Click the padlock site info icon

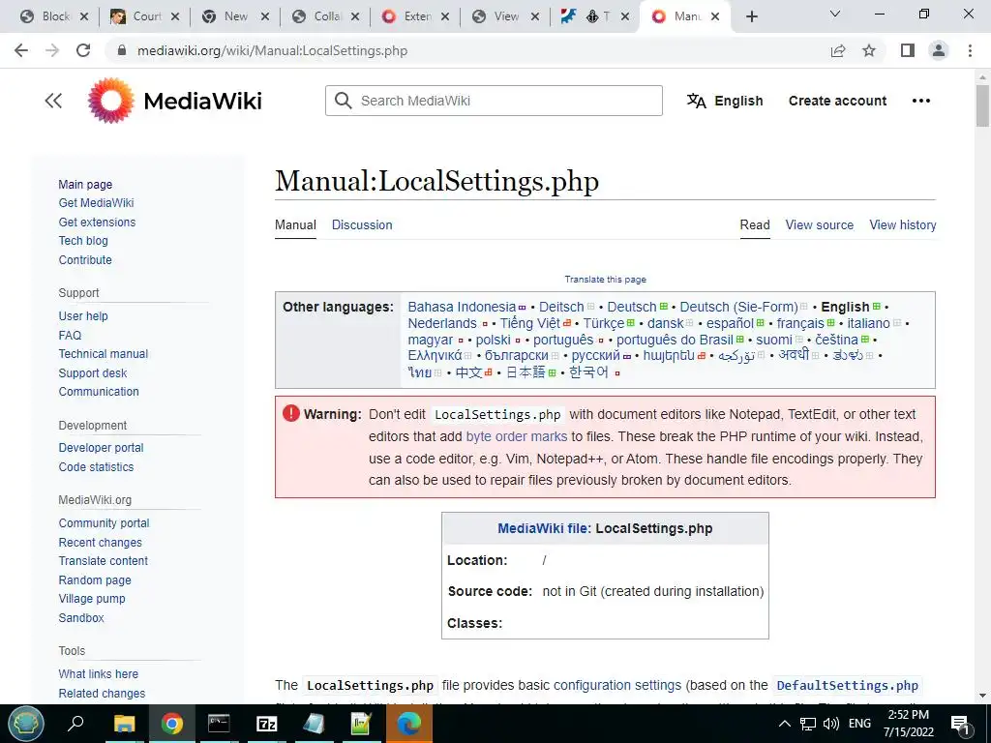click(122, 50)
